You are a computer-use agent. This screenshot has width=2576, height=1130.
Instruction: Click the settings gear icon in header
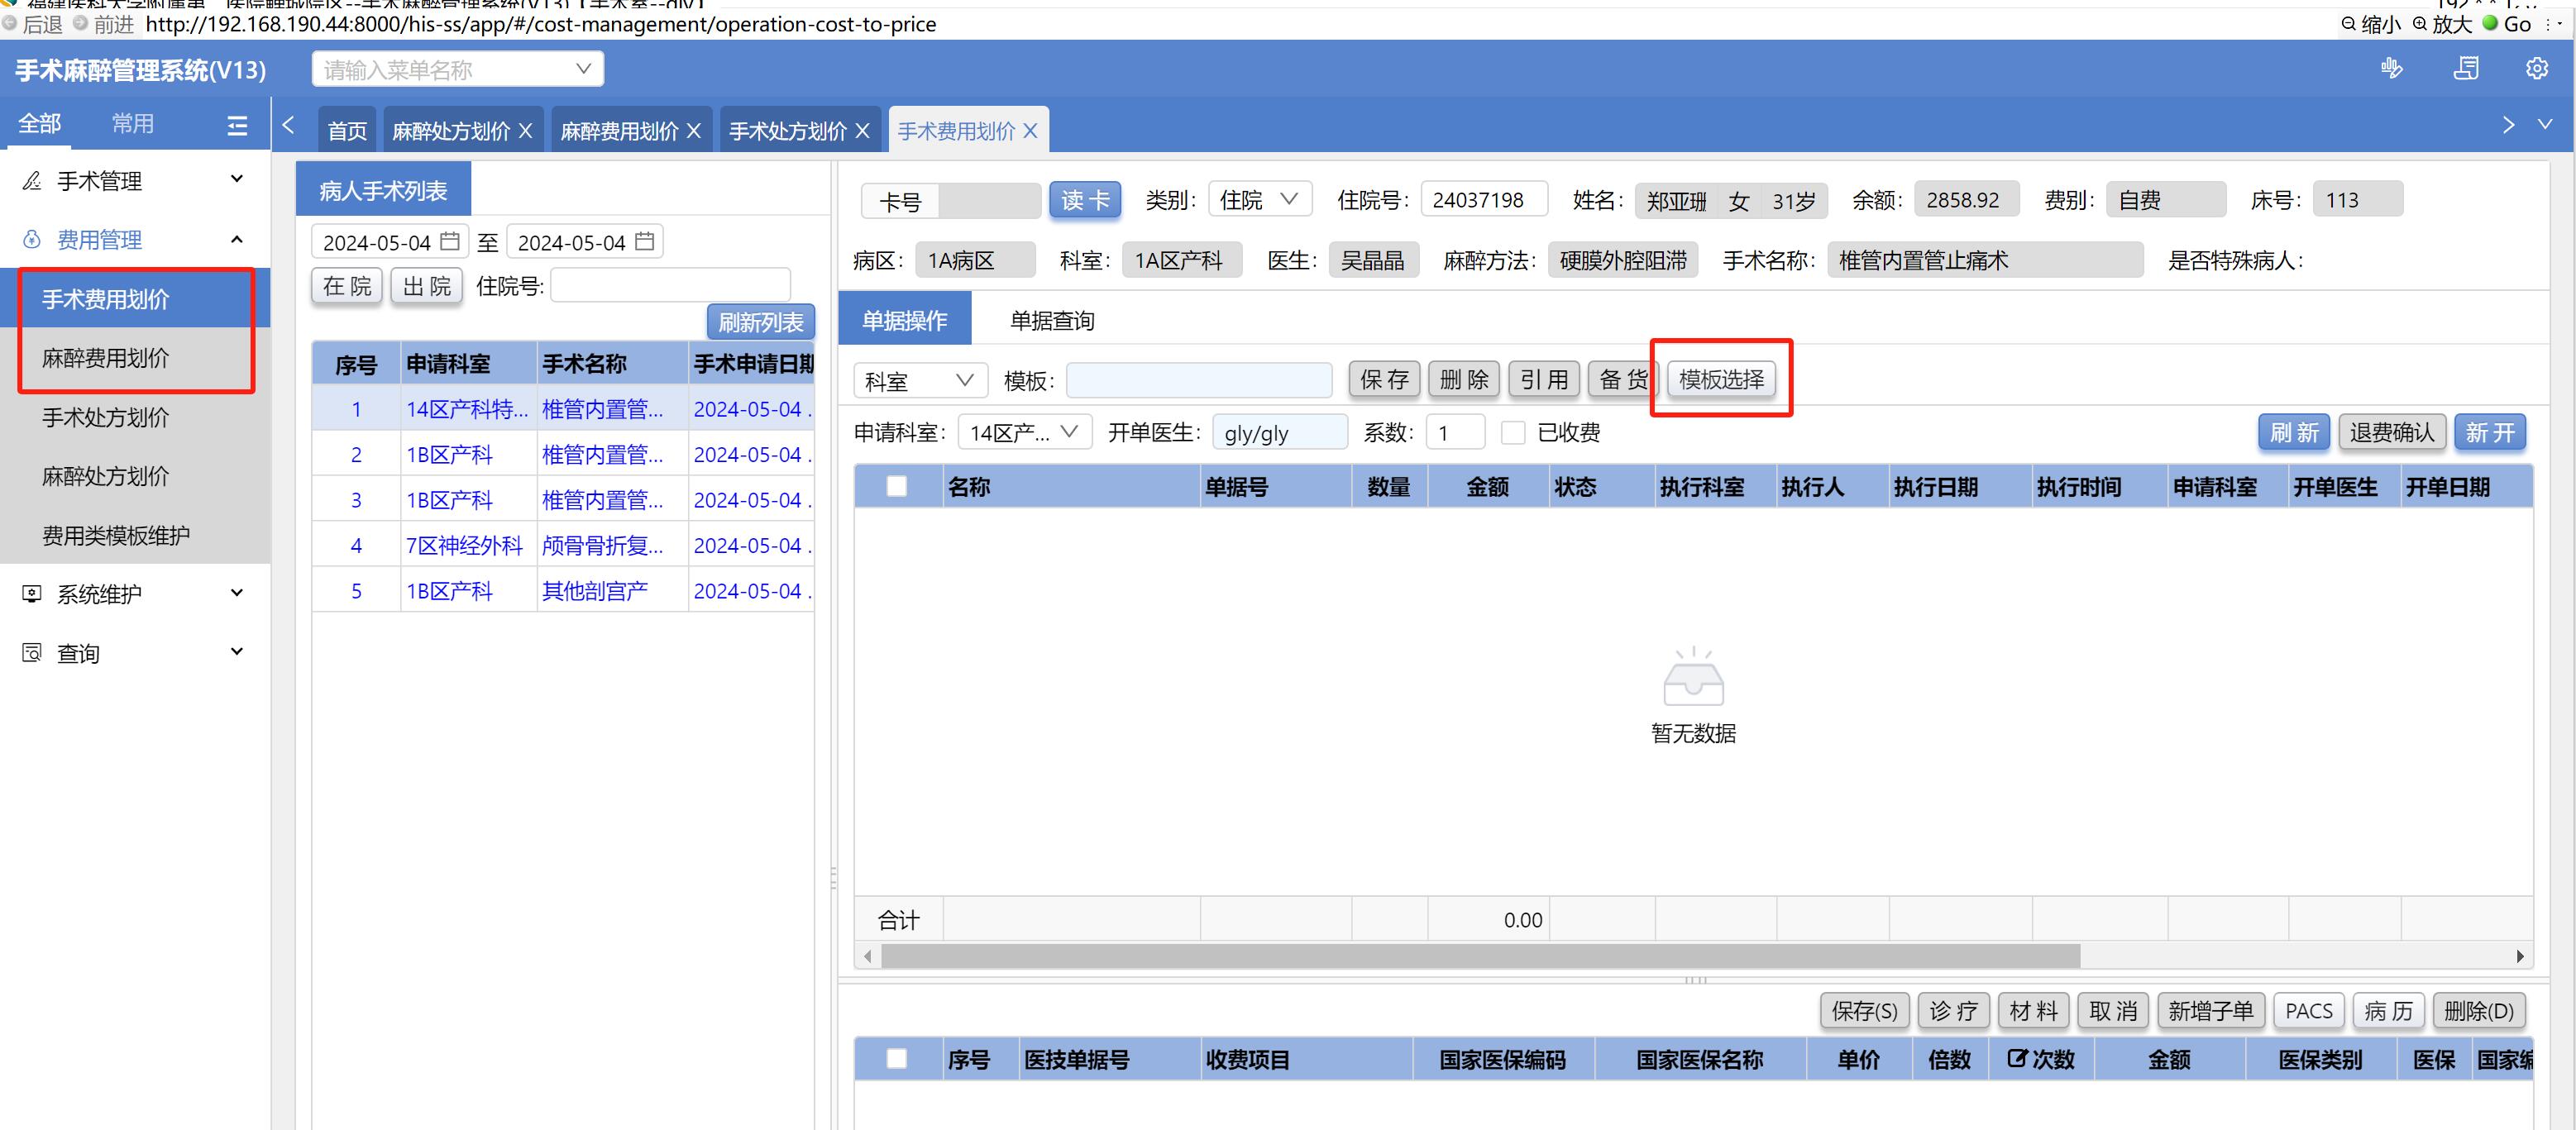[2536, 69]
